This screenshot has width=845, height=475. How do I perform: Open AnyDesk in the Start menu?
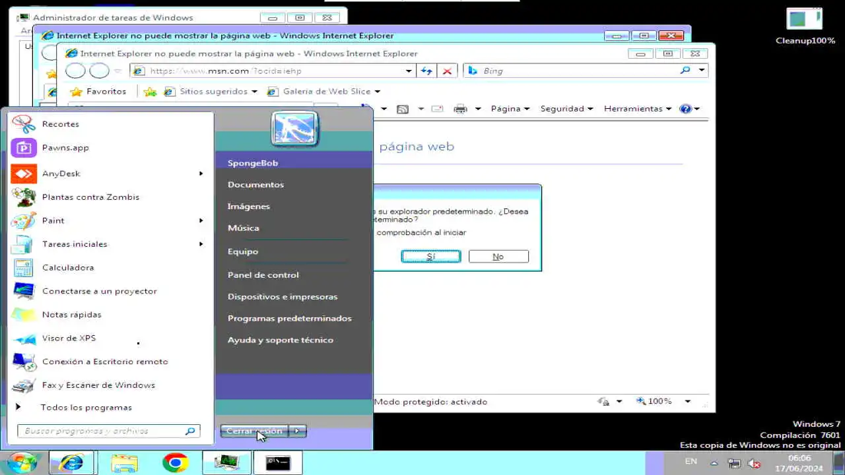click(x=110, y=174)
